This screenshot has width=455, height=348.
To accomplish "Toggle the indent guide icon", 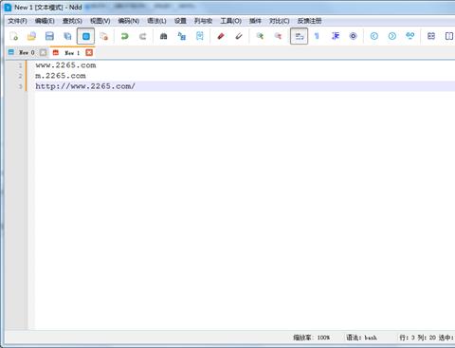I will (x=336, y=36).
